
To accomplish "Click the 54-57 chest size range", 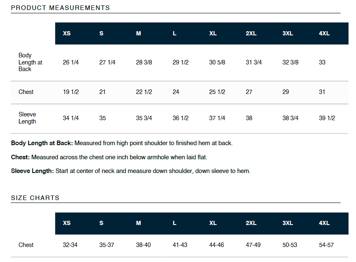I will pyautogui.click(x=326, y=245).
